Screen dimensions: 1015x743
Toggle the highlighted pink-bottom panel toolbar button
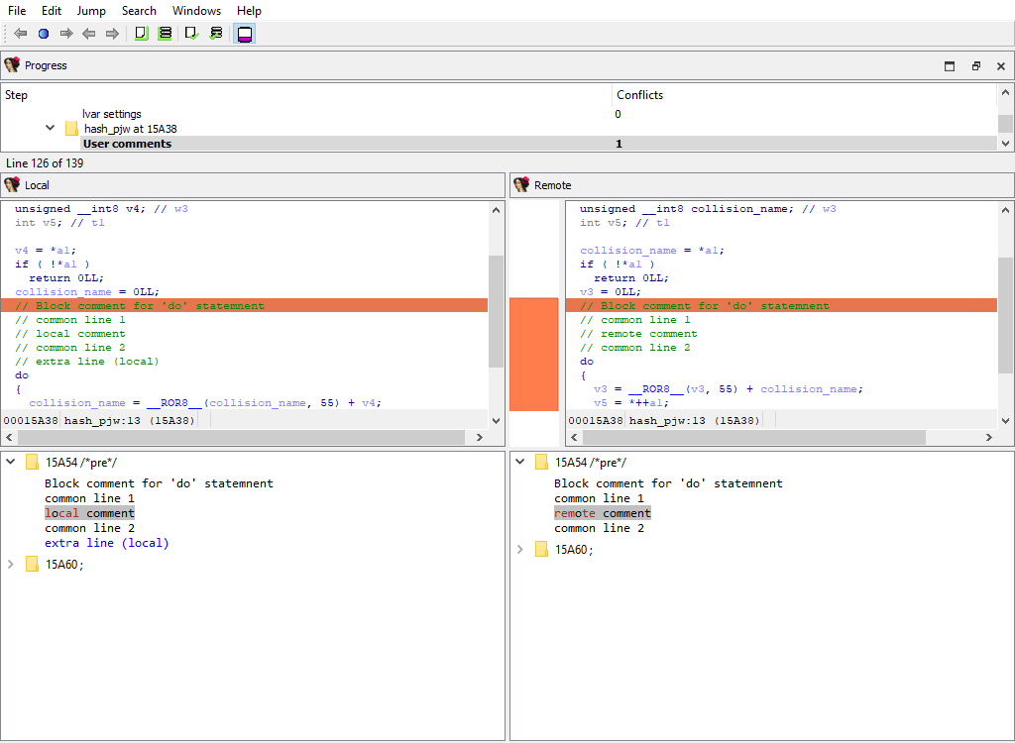(x=244, y=34)
